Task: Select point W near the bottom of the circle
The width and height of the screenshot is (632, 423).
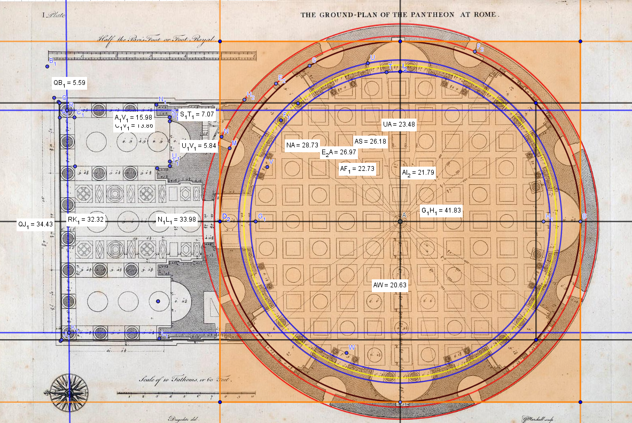Action: 347,352
